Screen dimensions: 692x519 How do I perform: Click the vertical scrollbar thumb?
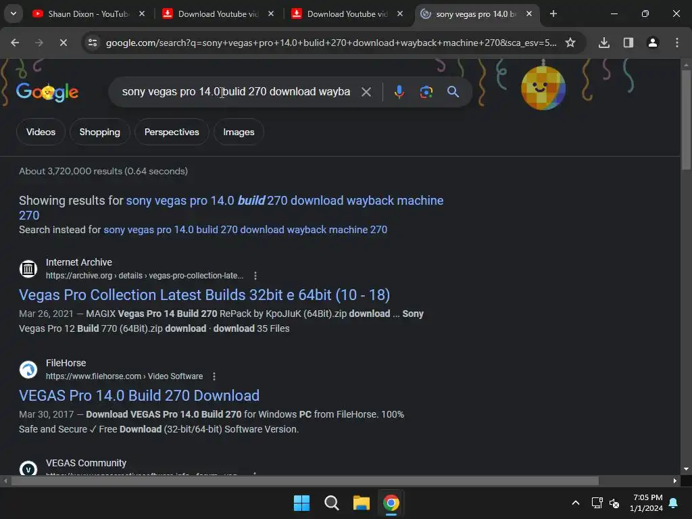tap(686, 119)
